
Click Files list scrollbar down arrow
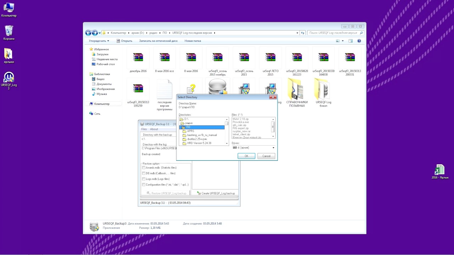(x=273, y=136)
